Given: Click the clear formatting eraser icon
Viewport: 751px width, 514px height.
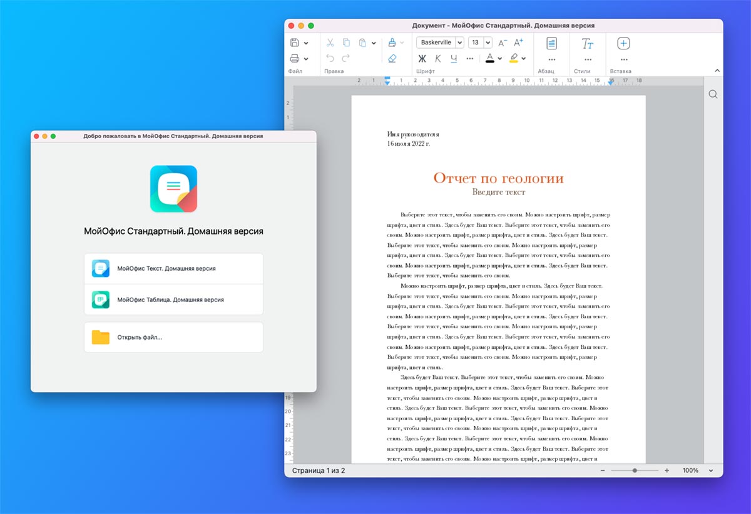Looking at the screenshot, I should pos(392,59).
